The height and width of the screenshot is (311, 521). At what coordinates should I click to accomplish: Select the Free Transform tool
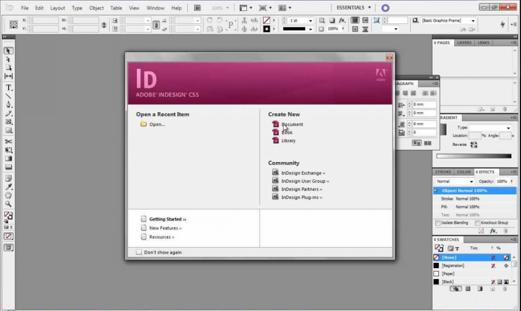8,150
